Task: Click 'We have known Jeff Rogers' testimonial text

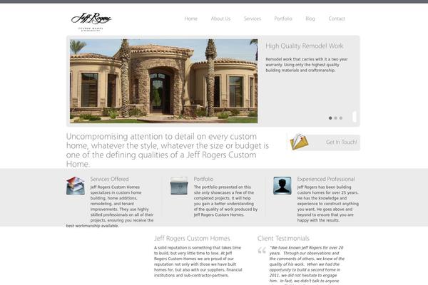Action: 307,265
